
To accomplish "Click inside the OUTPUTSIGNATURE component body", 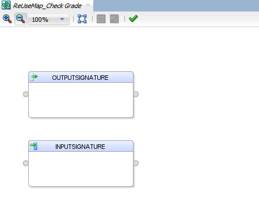I will (81, 100).
